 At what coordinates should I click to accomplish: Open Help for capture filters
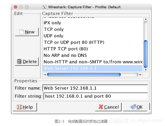(x=25, y=107)
